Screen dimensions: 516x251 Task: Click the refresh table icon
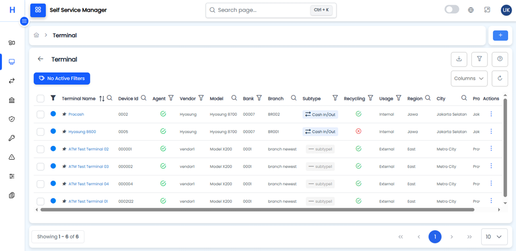coord(499,79)
